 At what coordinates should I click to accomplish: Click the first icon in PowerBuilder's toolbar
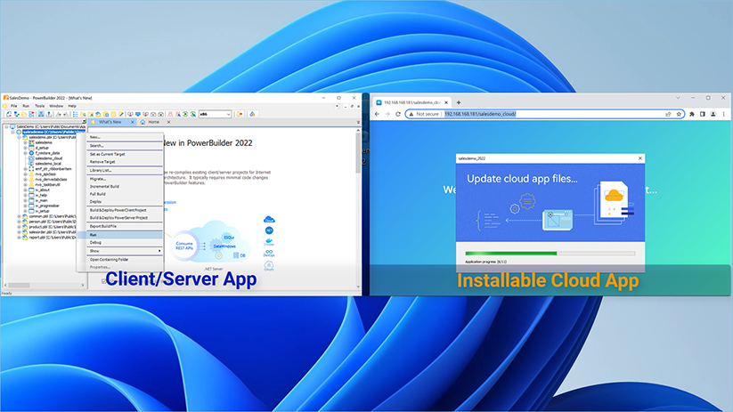click(8, 114)
